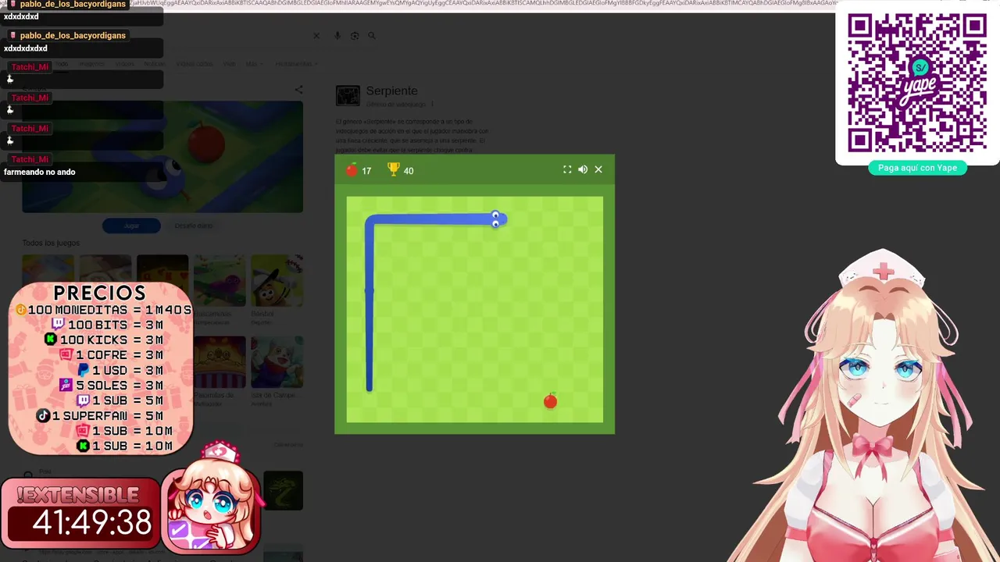
Task: Open more options beside Género de videojuego
Action: pyautogui.click(x=432, y=104)
